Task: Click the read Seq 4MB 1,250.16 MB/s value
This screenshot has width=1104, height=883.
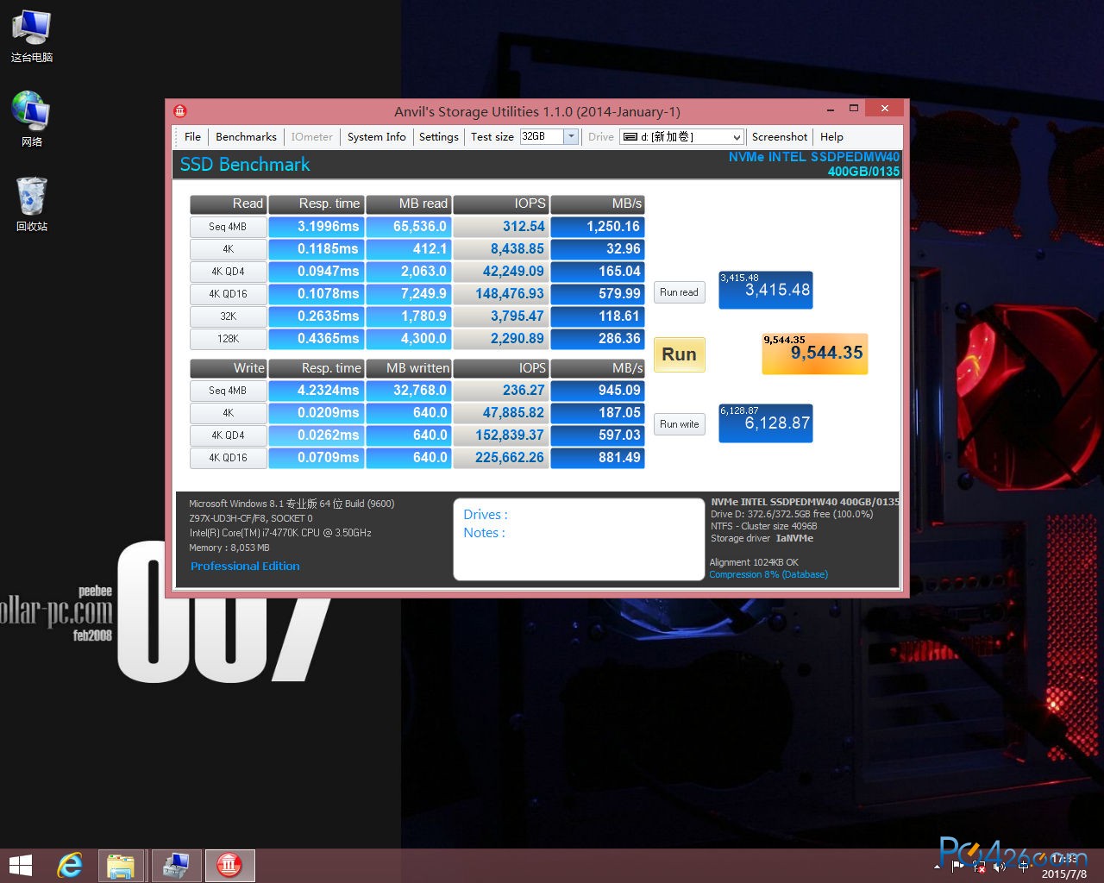Action: tap(598, 227)
